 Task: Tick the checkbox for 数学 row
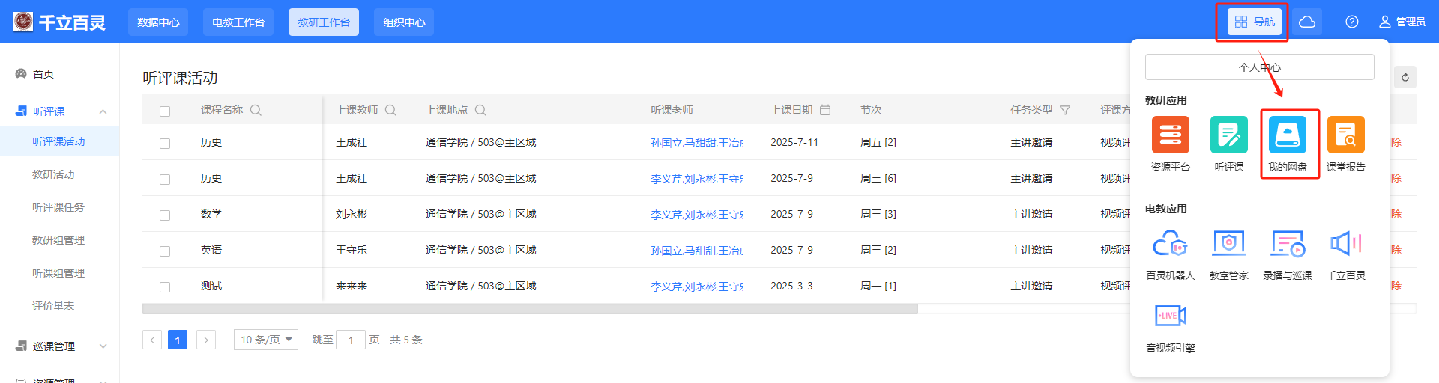pyautogui.click(x=165, y=215)
